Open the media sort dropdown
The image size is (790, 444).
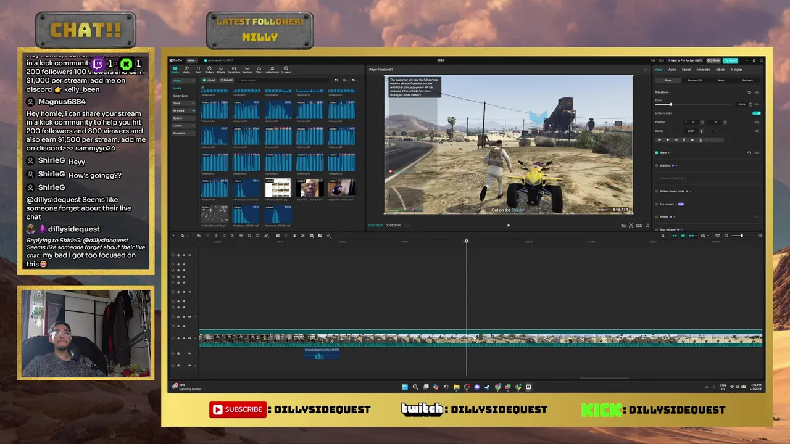click(x=345, y=80)
